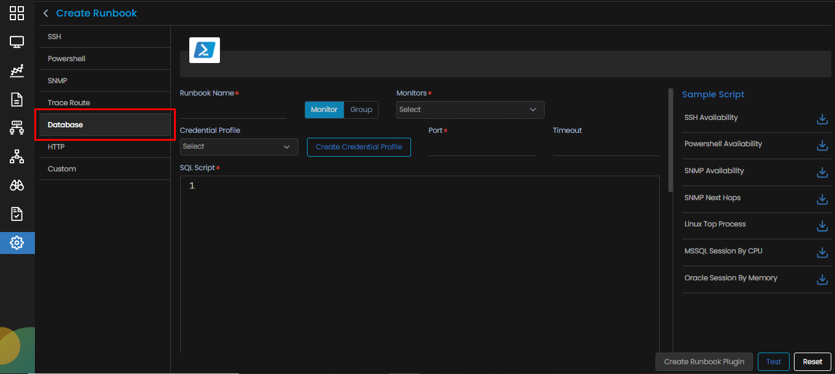Open the metrics chart icon in sidebar
This screenshot has height=374, width=835.
[17, 71]
